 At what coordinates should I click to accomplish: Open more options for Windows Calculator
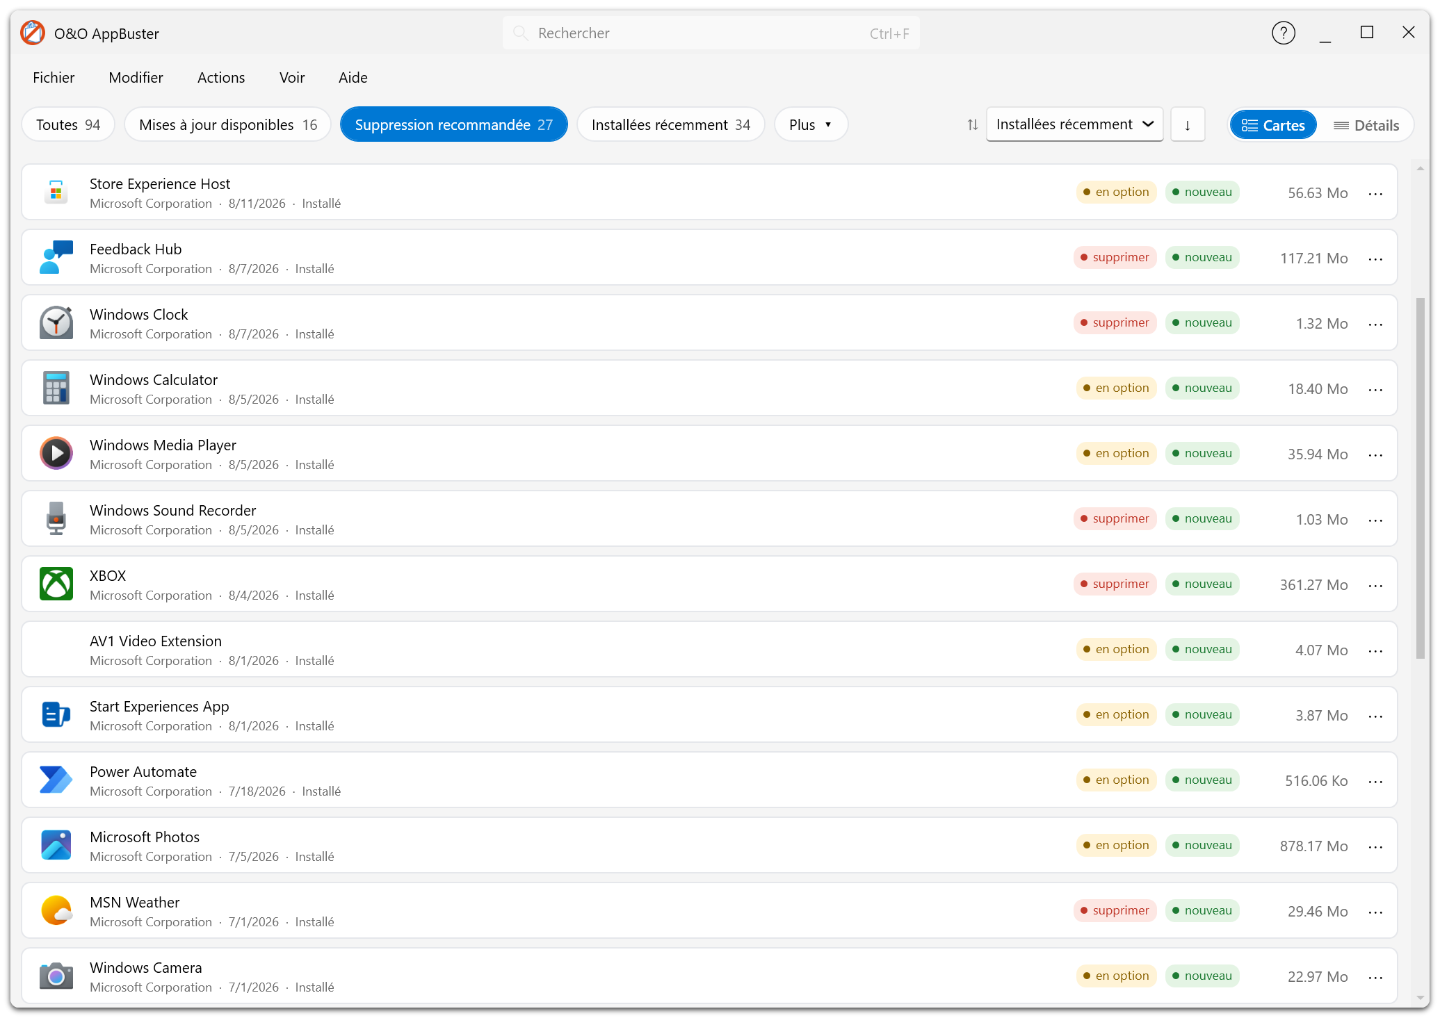[x=1375, y=390]
